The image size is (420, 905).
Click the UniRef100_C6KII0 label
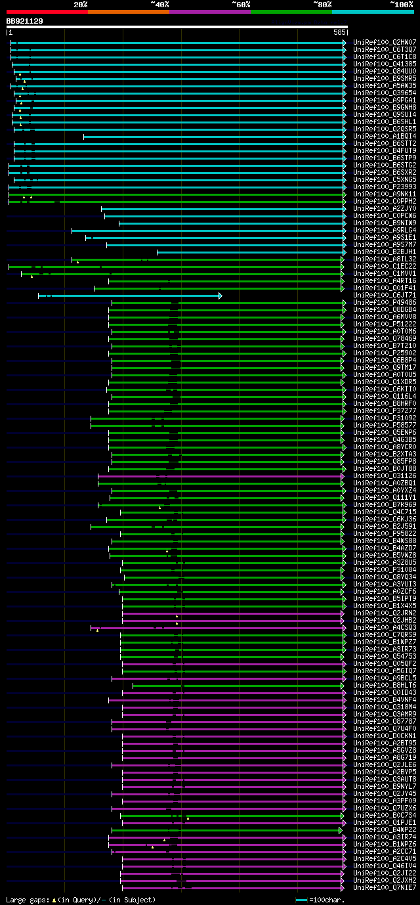(385, 389)
